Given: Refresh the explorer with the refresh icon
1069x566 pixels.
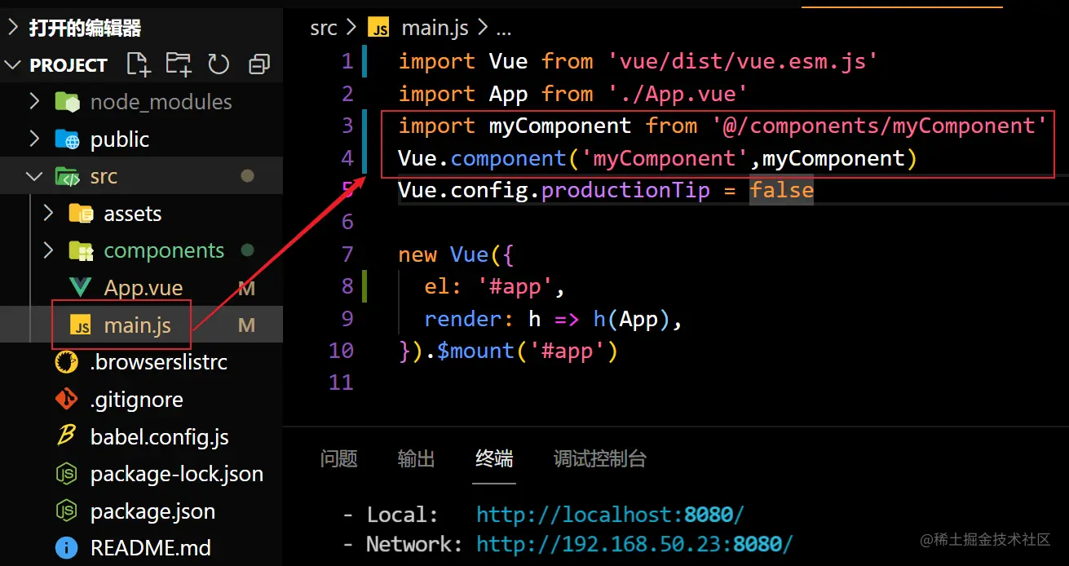Looking at the screenshot, I should (x=219, y=64).
